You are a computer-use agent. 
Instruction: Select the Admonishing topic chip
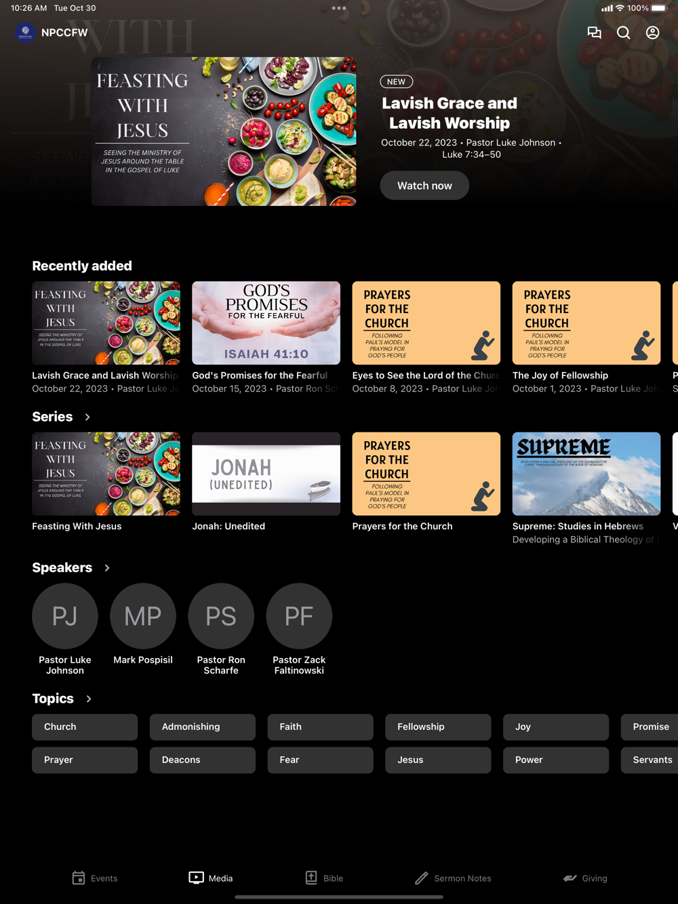[x=203, y=726]
